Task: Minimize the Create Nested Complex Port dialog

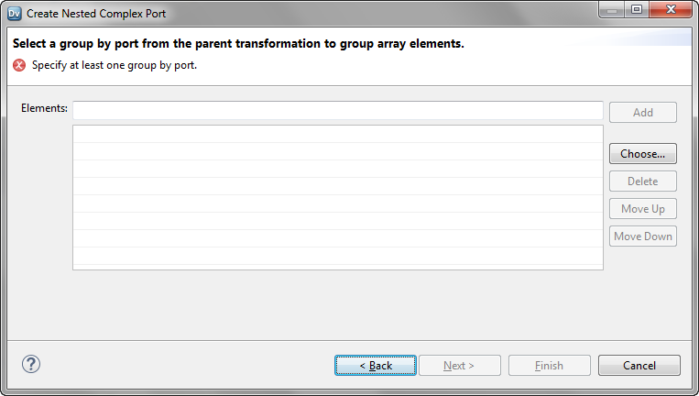Action: (612, 9)
